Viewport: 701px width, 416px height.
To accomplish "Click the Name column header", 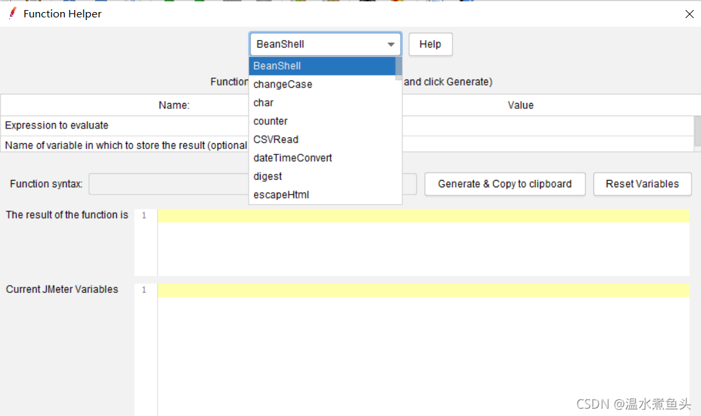I will [x=174, y=105].
